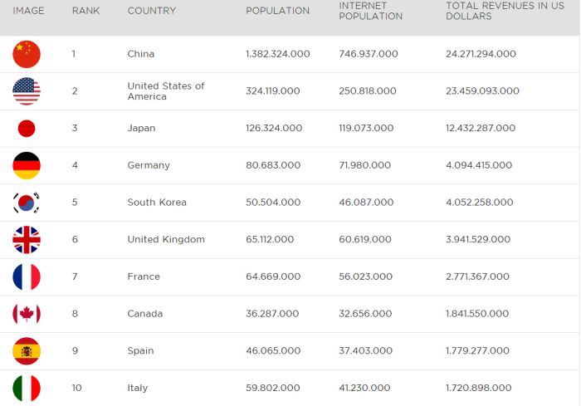The width and height of the screenshot is (581, 406).
Task: Click the Italy flag icon
Action: [x=27, y=388]
